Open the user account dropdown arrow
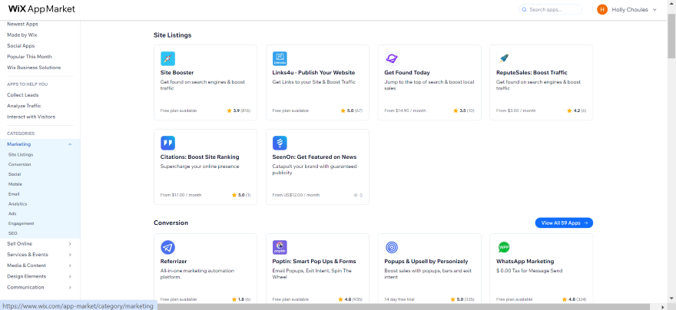Viewport: 676px width, 310px height. [x=654, y=9]
